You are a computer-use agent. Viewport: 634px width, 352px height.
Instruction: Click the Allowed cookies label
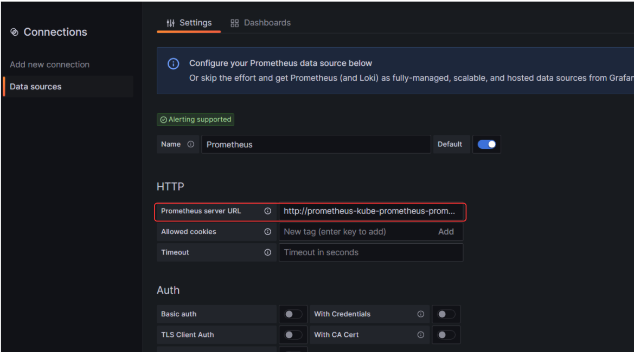coord(188,232)
